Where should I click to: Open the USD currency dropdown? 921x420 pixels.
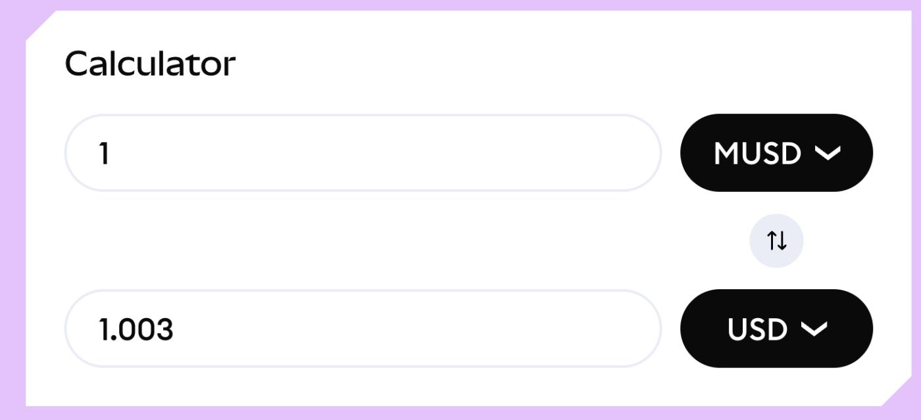click(776, 328)
